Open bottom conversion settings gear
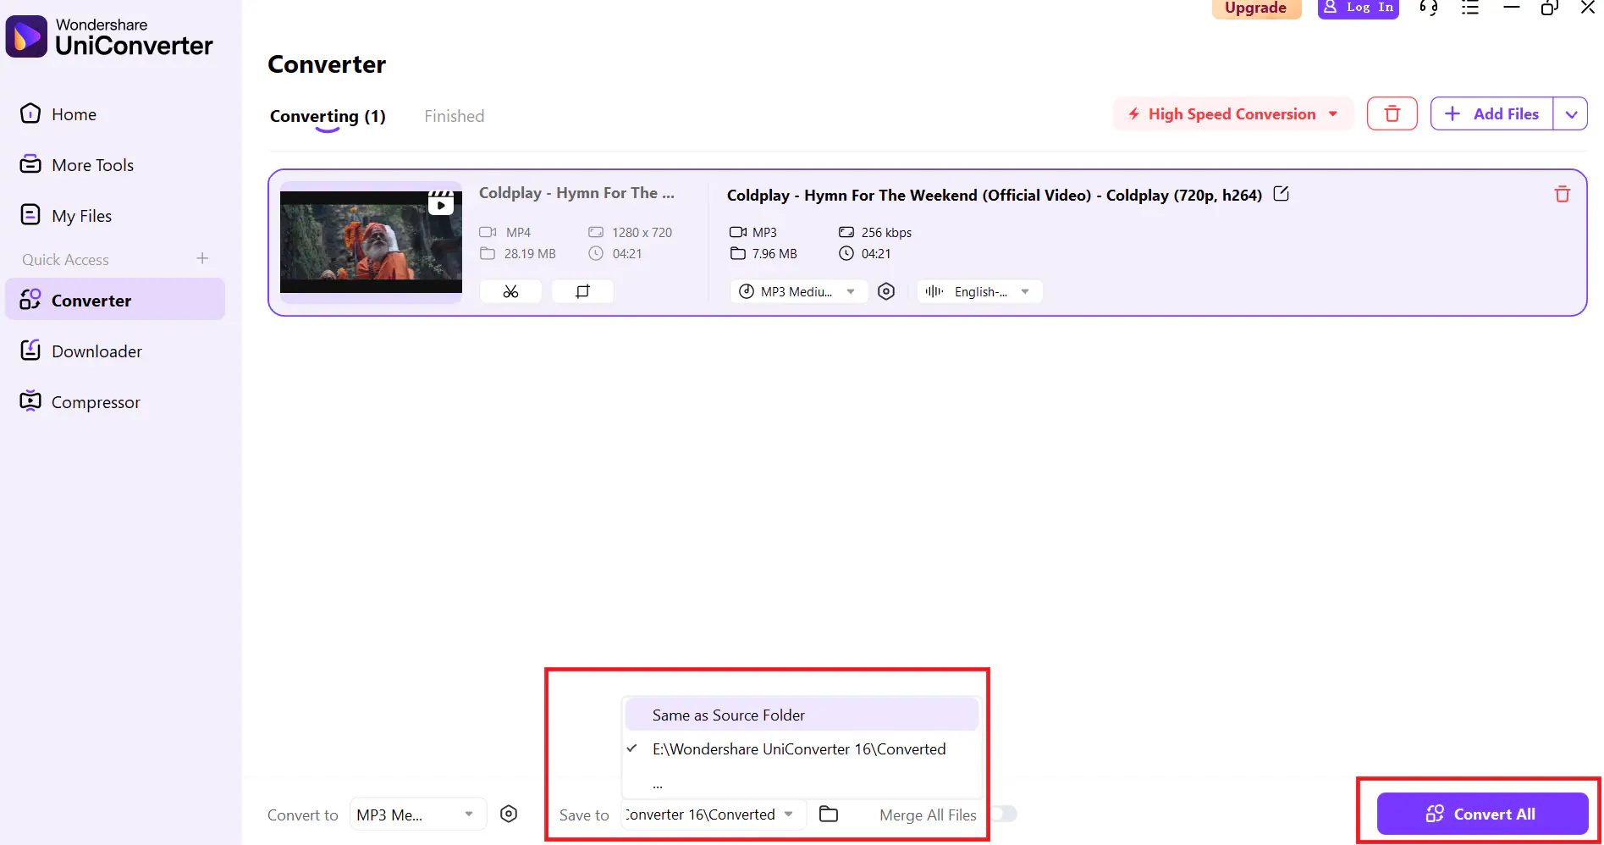Viewport: 1604px width, 845px height. [509, 814]
